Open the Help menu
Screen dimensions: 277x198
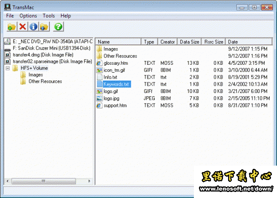(x=66, y=16)
